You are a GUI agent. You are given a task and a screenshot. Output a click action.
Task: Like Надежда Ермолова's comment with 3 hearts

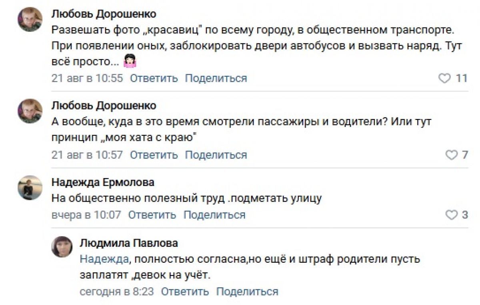pyautogui.click(x=456, y=215)
